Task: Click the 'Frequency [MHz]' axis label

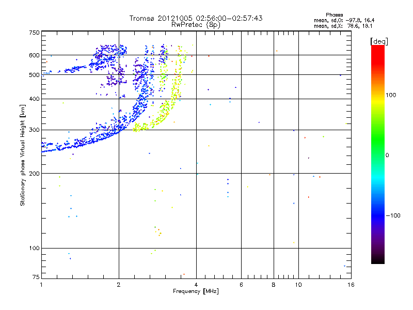Action: tap(196, 291)
